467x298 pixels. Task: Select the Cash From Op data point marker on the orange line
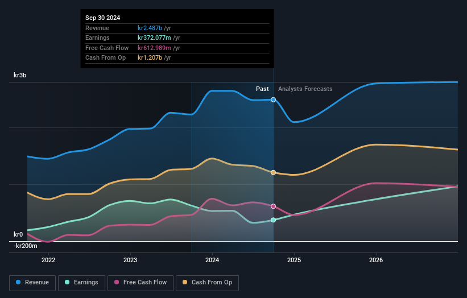(273, 172)
